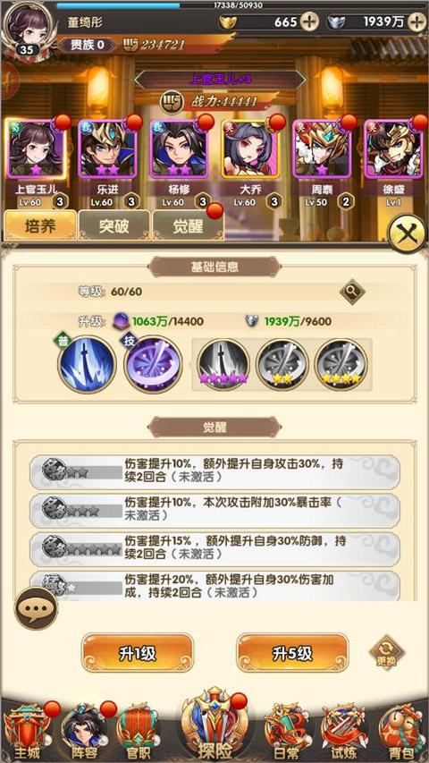This screenshot has height=763, width=429.
Task: Switch to the 突破 tab
Action: [114, 226]
